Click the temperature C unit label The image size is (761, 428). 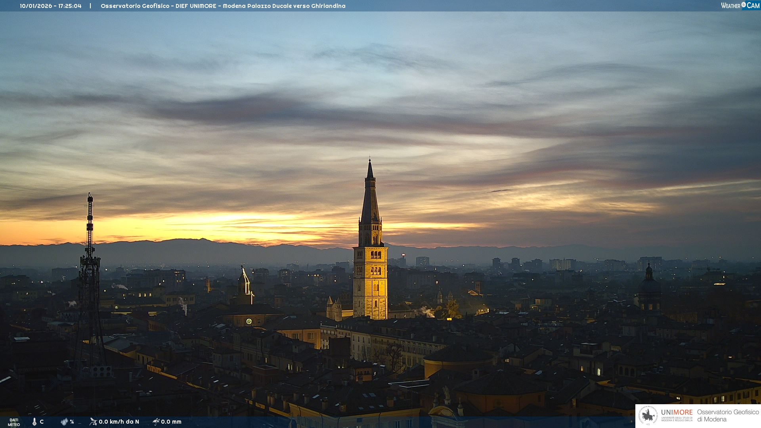(42, 422)
